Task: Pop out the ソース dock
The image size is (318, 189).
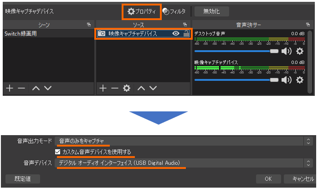Action: tap(185, 25)
